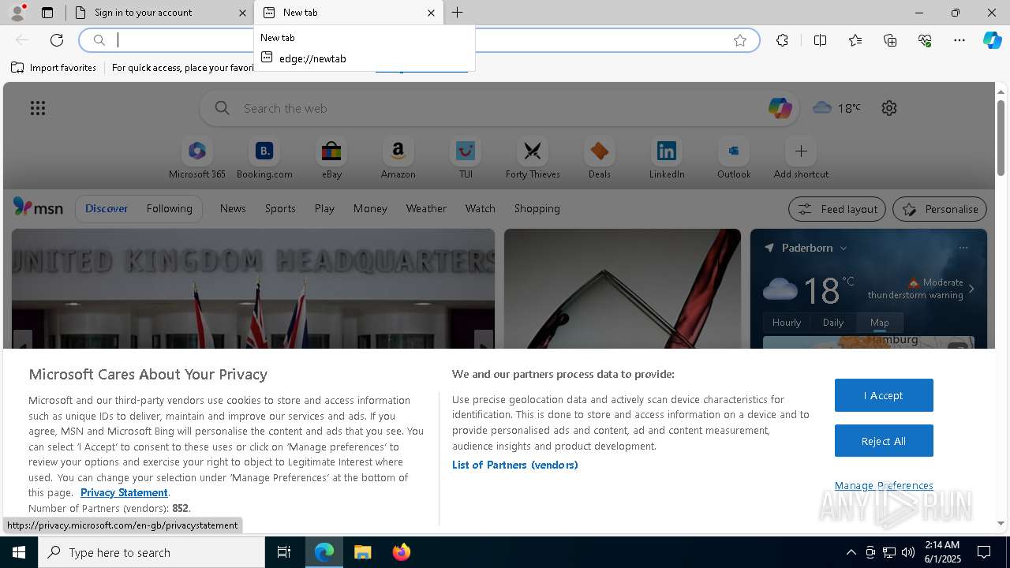The width and height of the screenshot is (1010, 568).
Task: Add this page to favorites star icon
Action: coord(740,40)
